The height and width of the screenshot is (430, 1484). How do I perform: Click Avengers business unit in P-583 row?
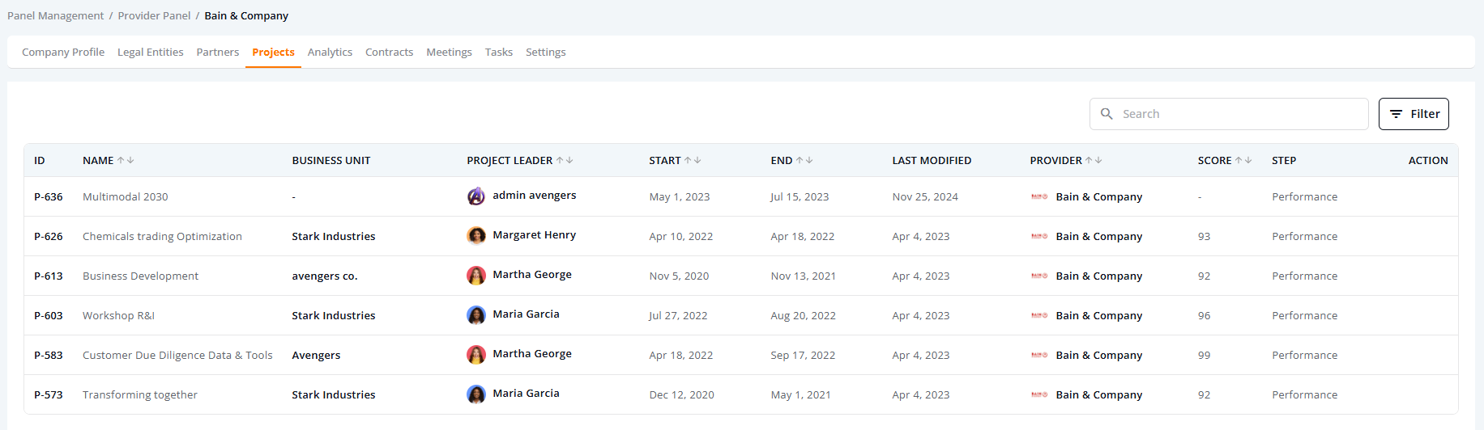pyautogui.click(x=316, y=355)
